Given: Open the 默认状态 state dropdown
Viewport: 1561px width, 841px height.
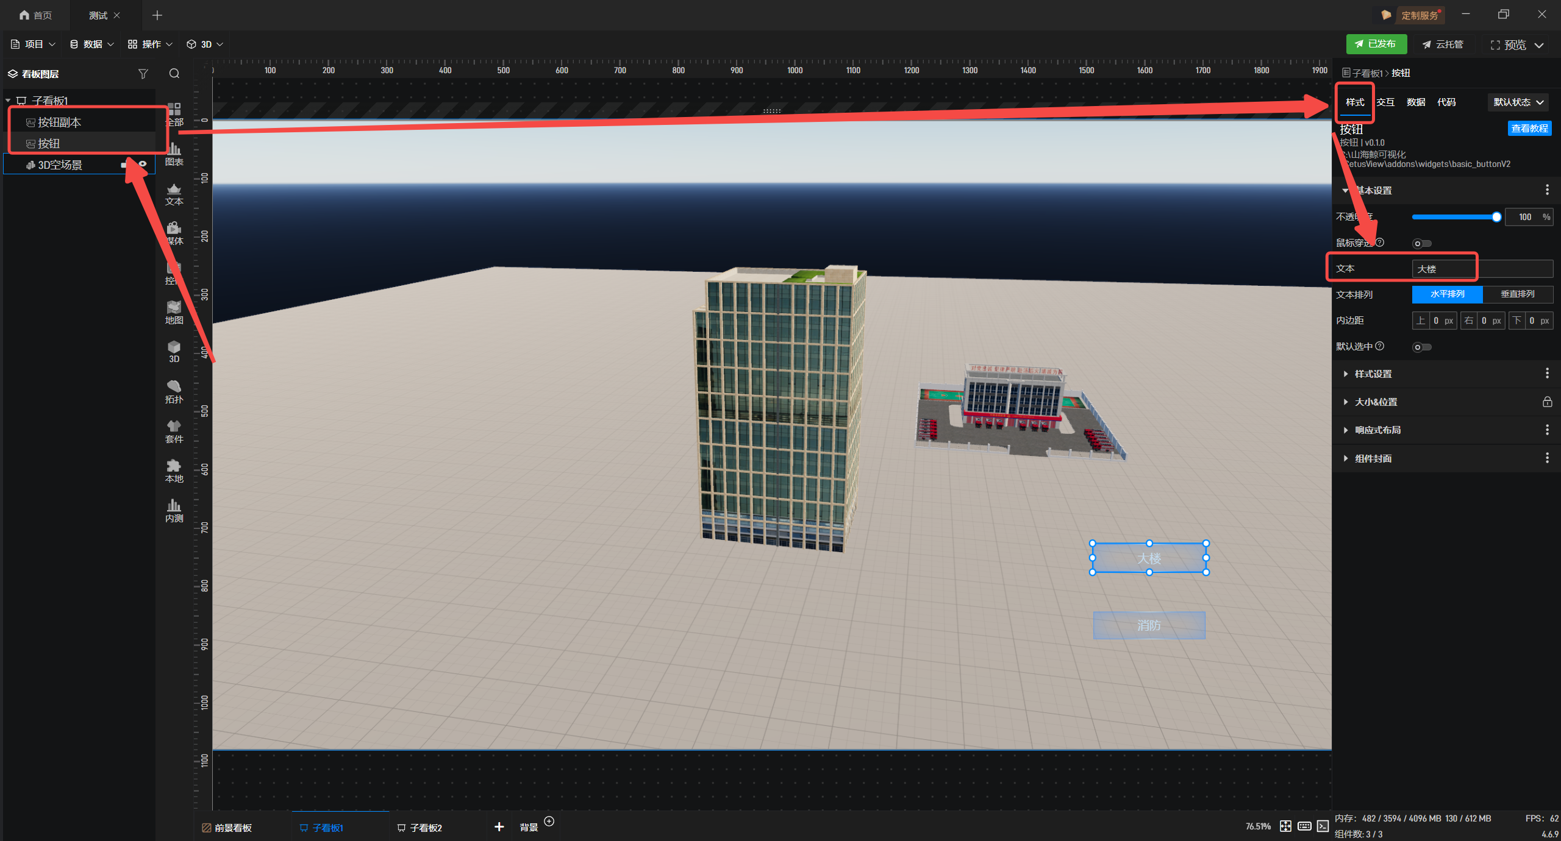Looking at the screenshot, I should click(x=1518, y=102).
